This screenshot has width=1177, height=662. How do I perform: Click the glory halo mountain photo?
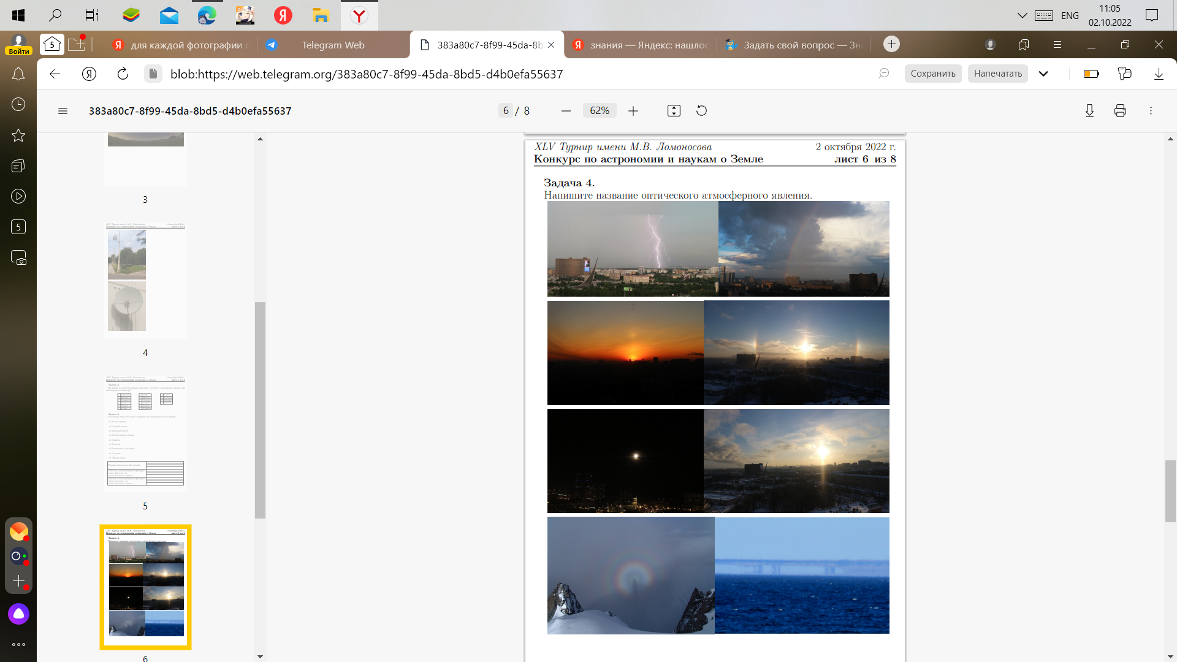(x=631, y=576)
